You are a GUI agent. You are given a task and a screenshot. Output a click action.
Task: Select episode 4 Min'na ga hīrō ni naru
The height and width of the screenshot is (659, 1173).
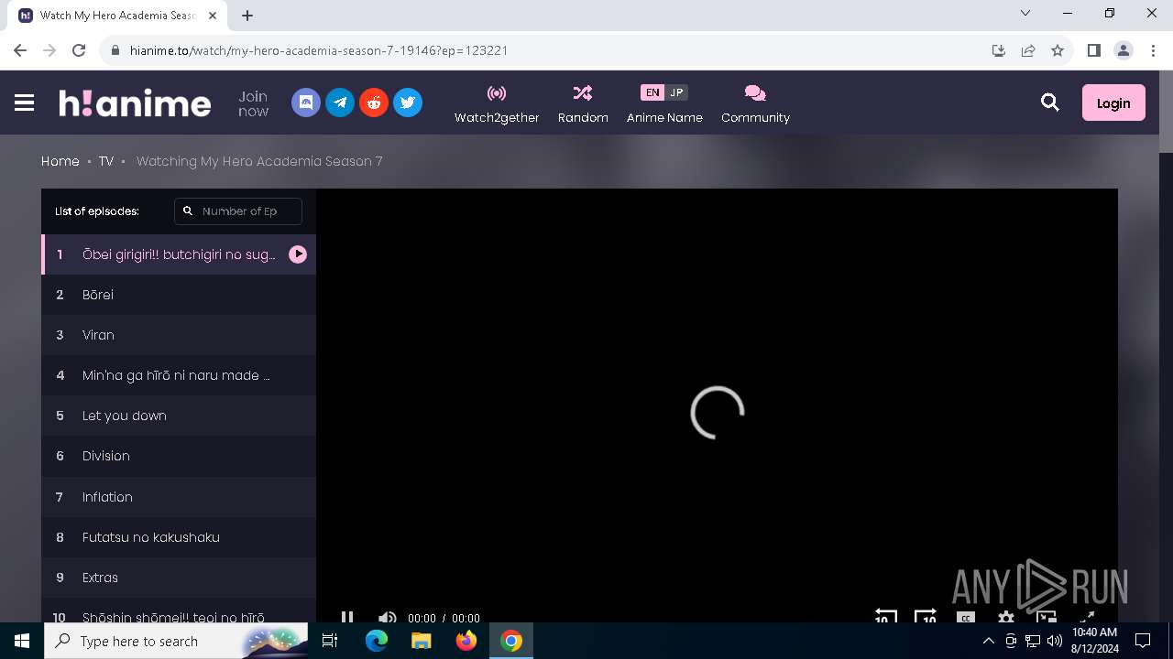pos(179,375)
